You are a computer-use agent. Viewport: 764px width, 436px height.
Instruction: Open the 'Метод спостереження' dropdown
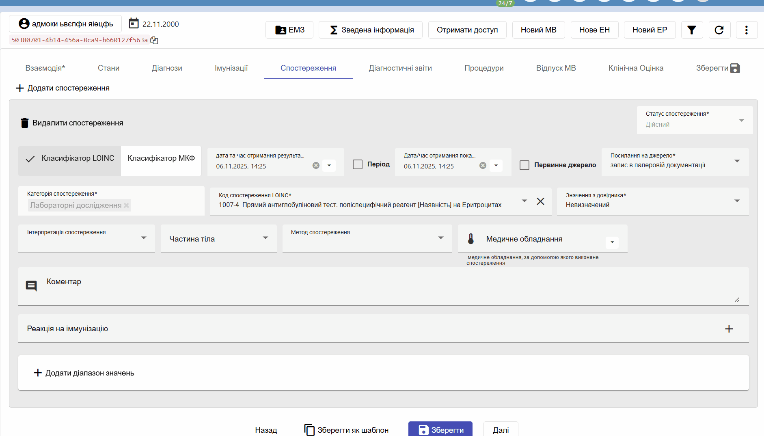click(x=367, y=239)
